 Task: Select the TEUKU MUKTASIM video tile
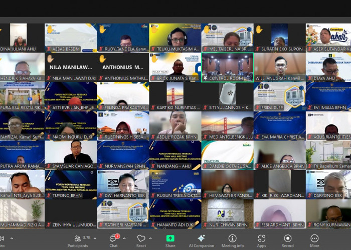coord(175,38)
